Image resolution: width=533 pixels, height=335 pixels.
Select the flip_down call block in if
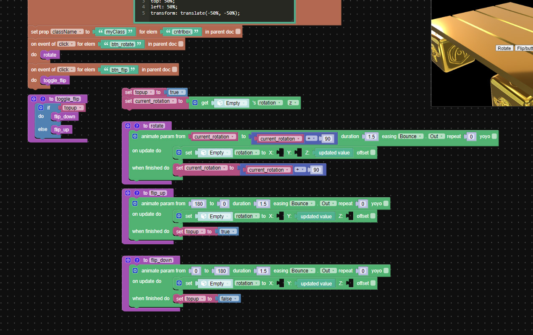click(64, 117)
